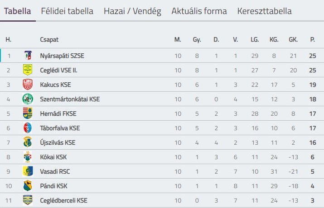Screen dimensions: 324x208
Task: Click the Kókai KSK coat of arms
Action: pos(28,157)
